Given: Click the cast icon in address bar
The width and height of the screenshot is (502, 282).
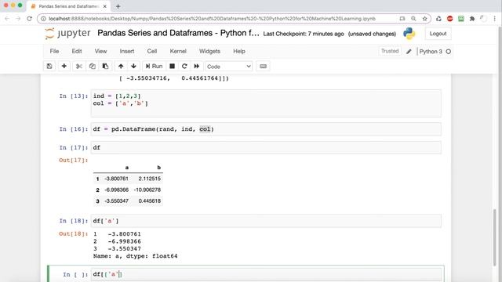Looking at the screenshot, I should tap(402, 19).
